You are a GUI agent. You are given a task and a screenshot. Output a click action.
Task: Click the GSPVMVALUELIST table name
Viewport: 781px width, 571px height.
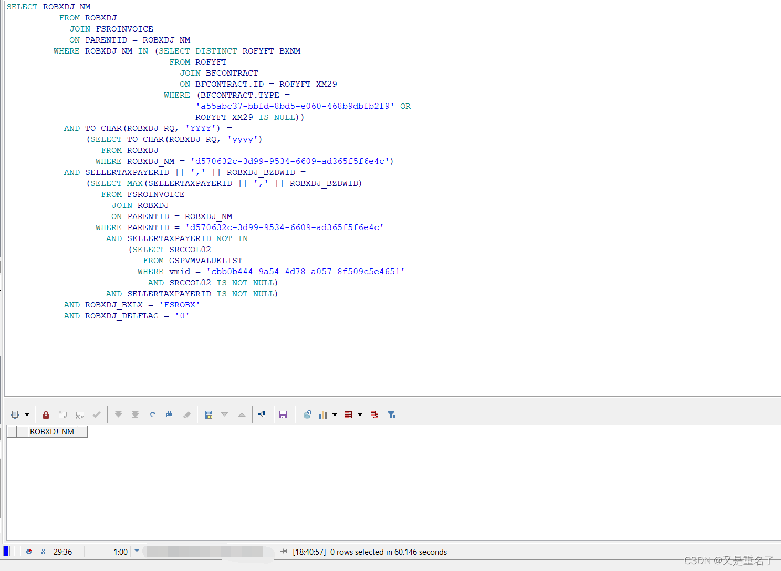[x=206, y=261]
